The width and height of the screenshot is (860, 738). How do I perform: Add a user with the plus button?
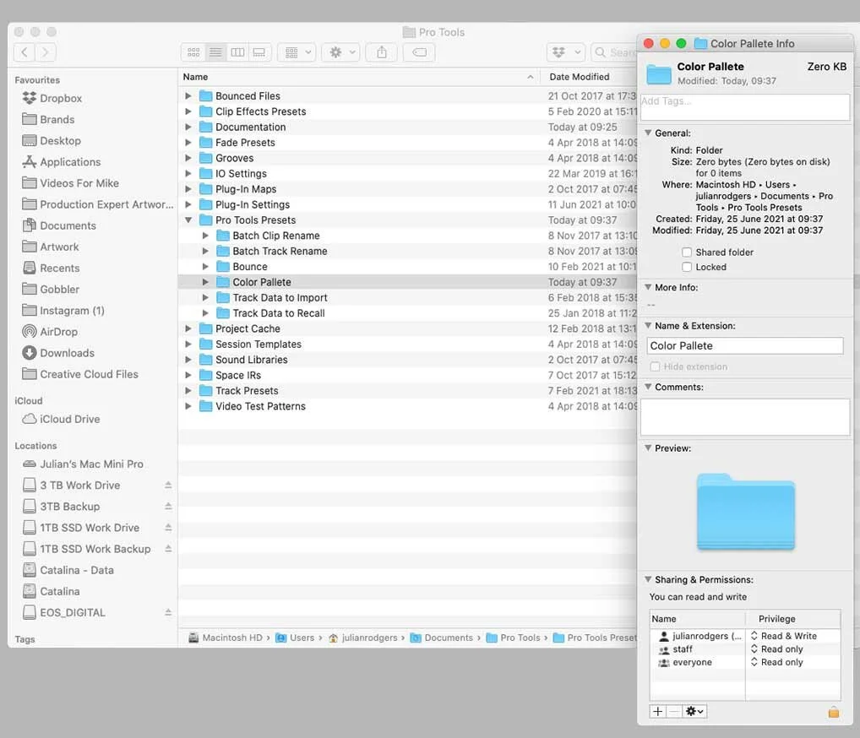[x=657, y=712]
